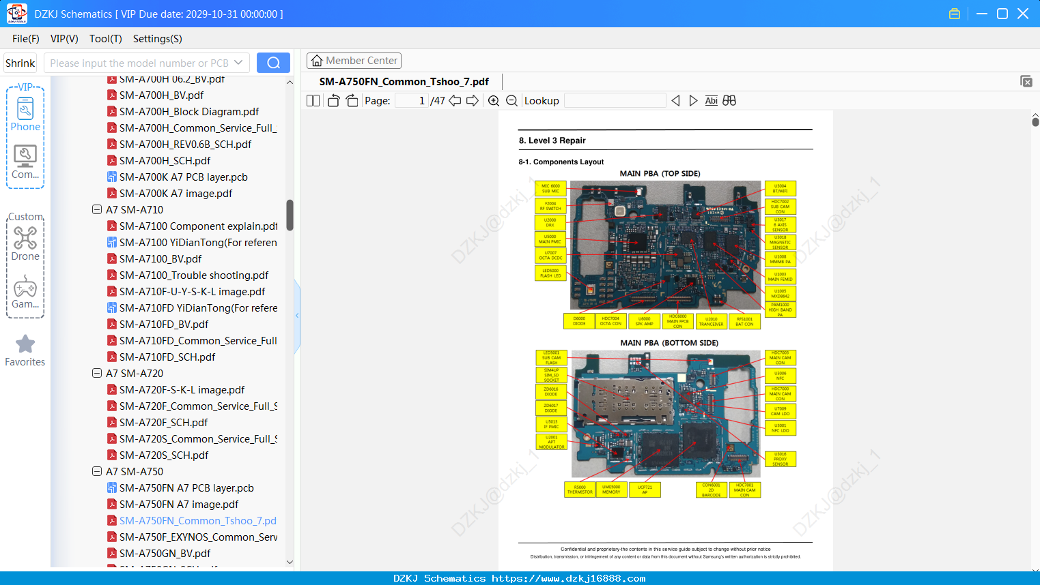Open the File(F) menu
Image resolution: width=1040 pixels, height=585 pixels.
tap(26, 39)
